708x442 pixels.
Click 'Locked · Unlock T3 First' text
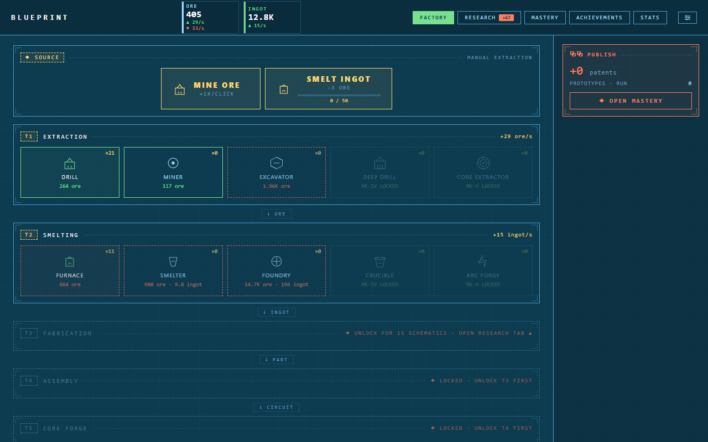481,381
